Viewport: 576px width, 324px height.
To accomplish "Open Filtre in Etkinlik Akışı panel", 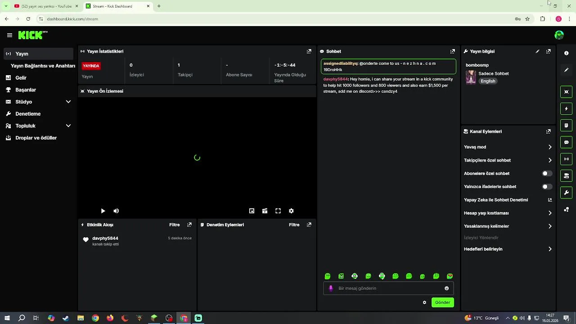I will click(x=174, y=225).
